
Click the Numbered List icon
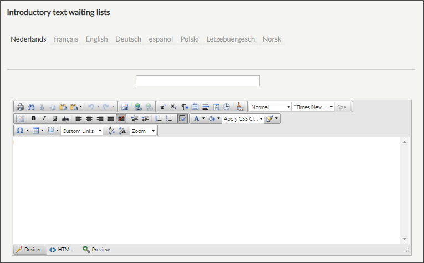(159, 118)
